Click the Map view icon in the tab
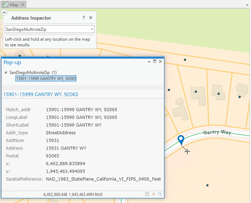This screenshot has height=203, width=251. point(6,4)
